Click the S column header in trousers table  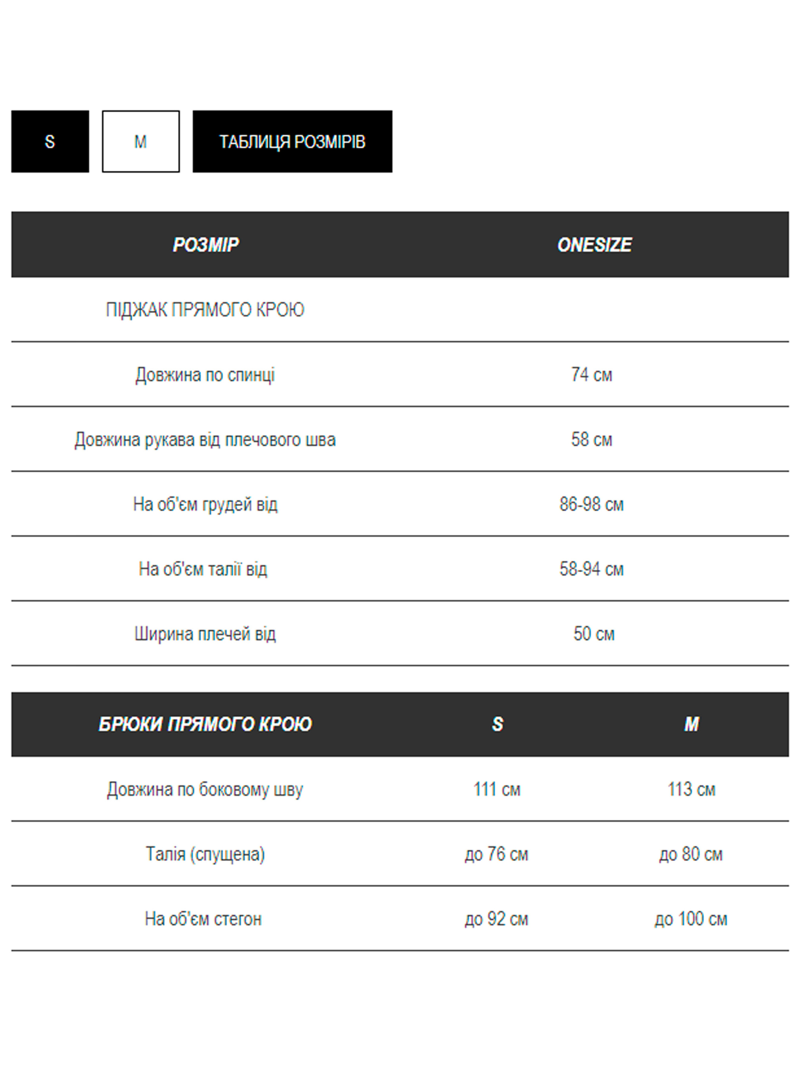pos(497,724)
